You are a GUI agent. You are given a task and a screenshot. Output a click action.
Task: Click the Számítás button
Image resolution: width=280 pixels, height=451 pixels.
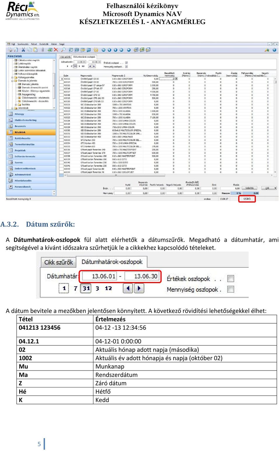pos(249,188)
